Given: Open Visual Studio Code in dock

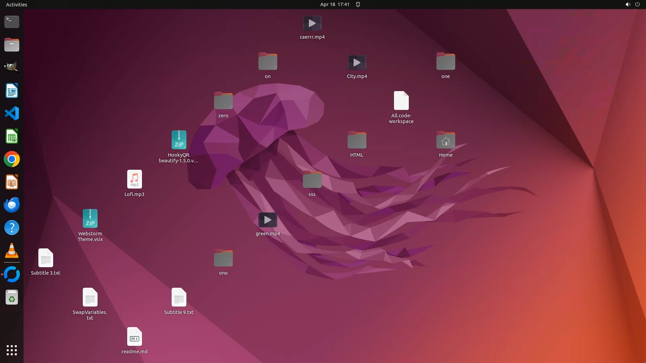Looking at the screenshot, I should (x=12, y=113).
